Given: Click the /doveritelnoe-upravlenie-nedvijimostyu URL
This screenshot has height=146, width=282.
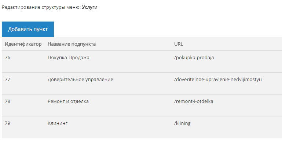Looking at the screenshot, I should point(218,80).
